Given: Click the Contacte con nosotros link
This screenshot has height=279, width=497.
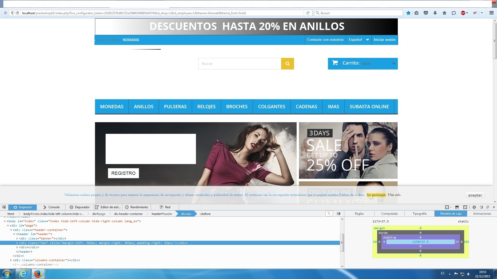Looking at the screenshot, I should click(x=325, y=40).
